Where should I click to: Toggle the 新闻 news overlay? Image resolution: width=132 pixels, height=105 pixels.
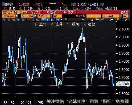pos(73,24)
